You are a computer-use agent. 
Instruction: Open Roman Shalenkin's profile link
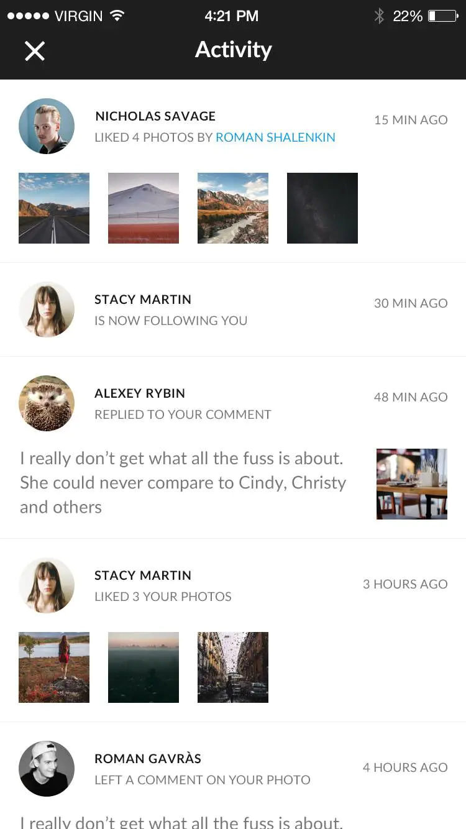(275, 137)
